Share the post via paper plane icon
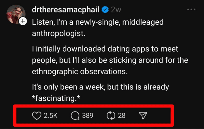 143,115
